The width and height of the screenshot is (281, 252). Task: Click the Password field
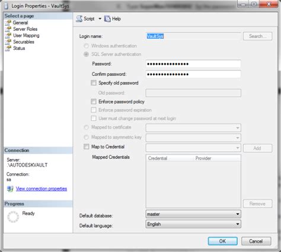tap(193, 64)
